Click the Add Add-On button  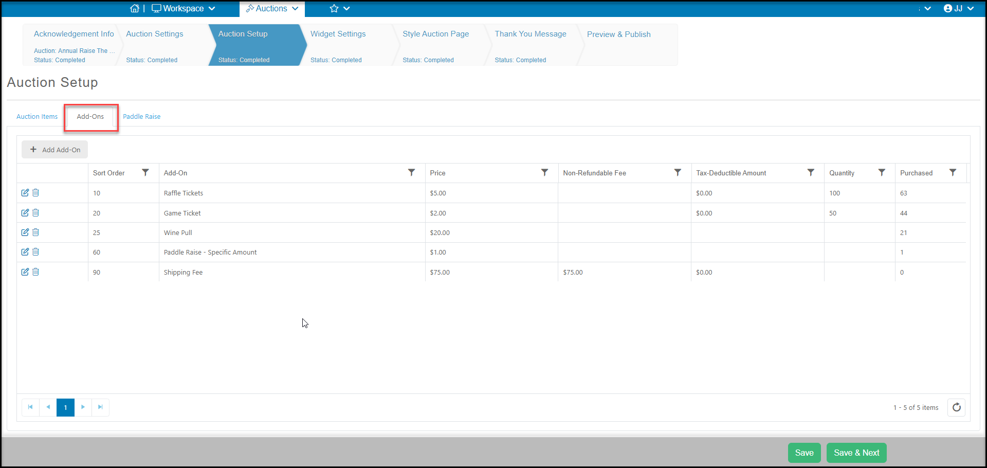pos(55,150)
